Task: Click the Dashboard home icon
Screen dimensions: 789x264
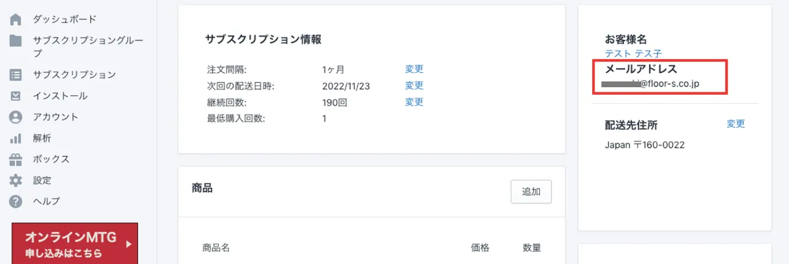Action: 16,20
